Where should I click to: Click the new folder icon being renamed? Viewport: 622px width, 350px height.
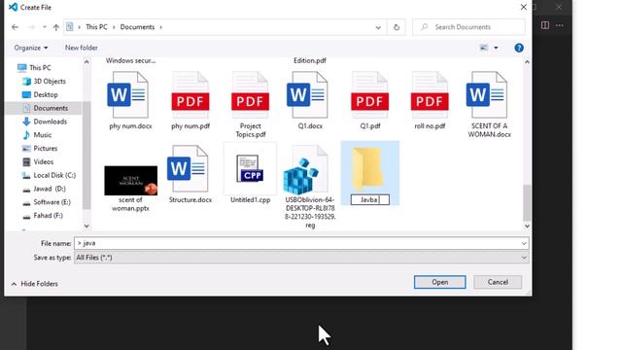[x=368, y=168]
